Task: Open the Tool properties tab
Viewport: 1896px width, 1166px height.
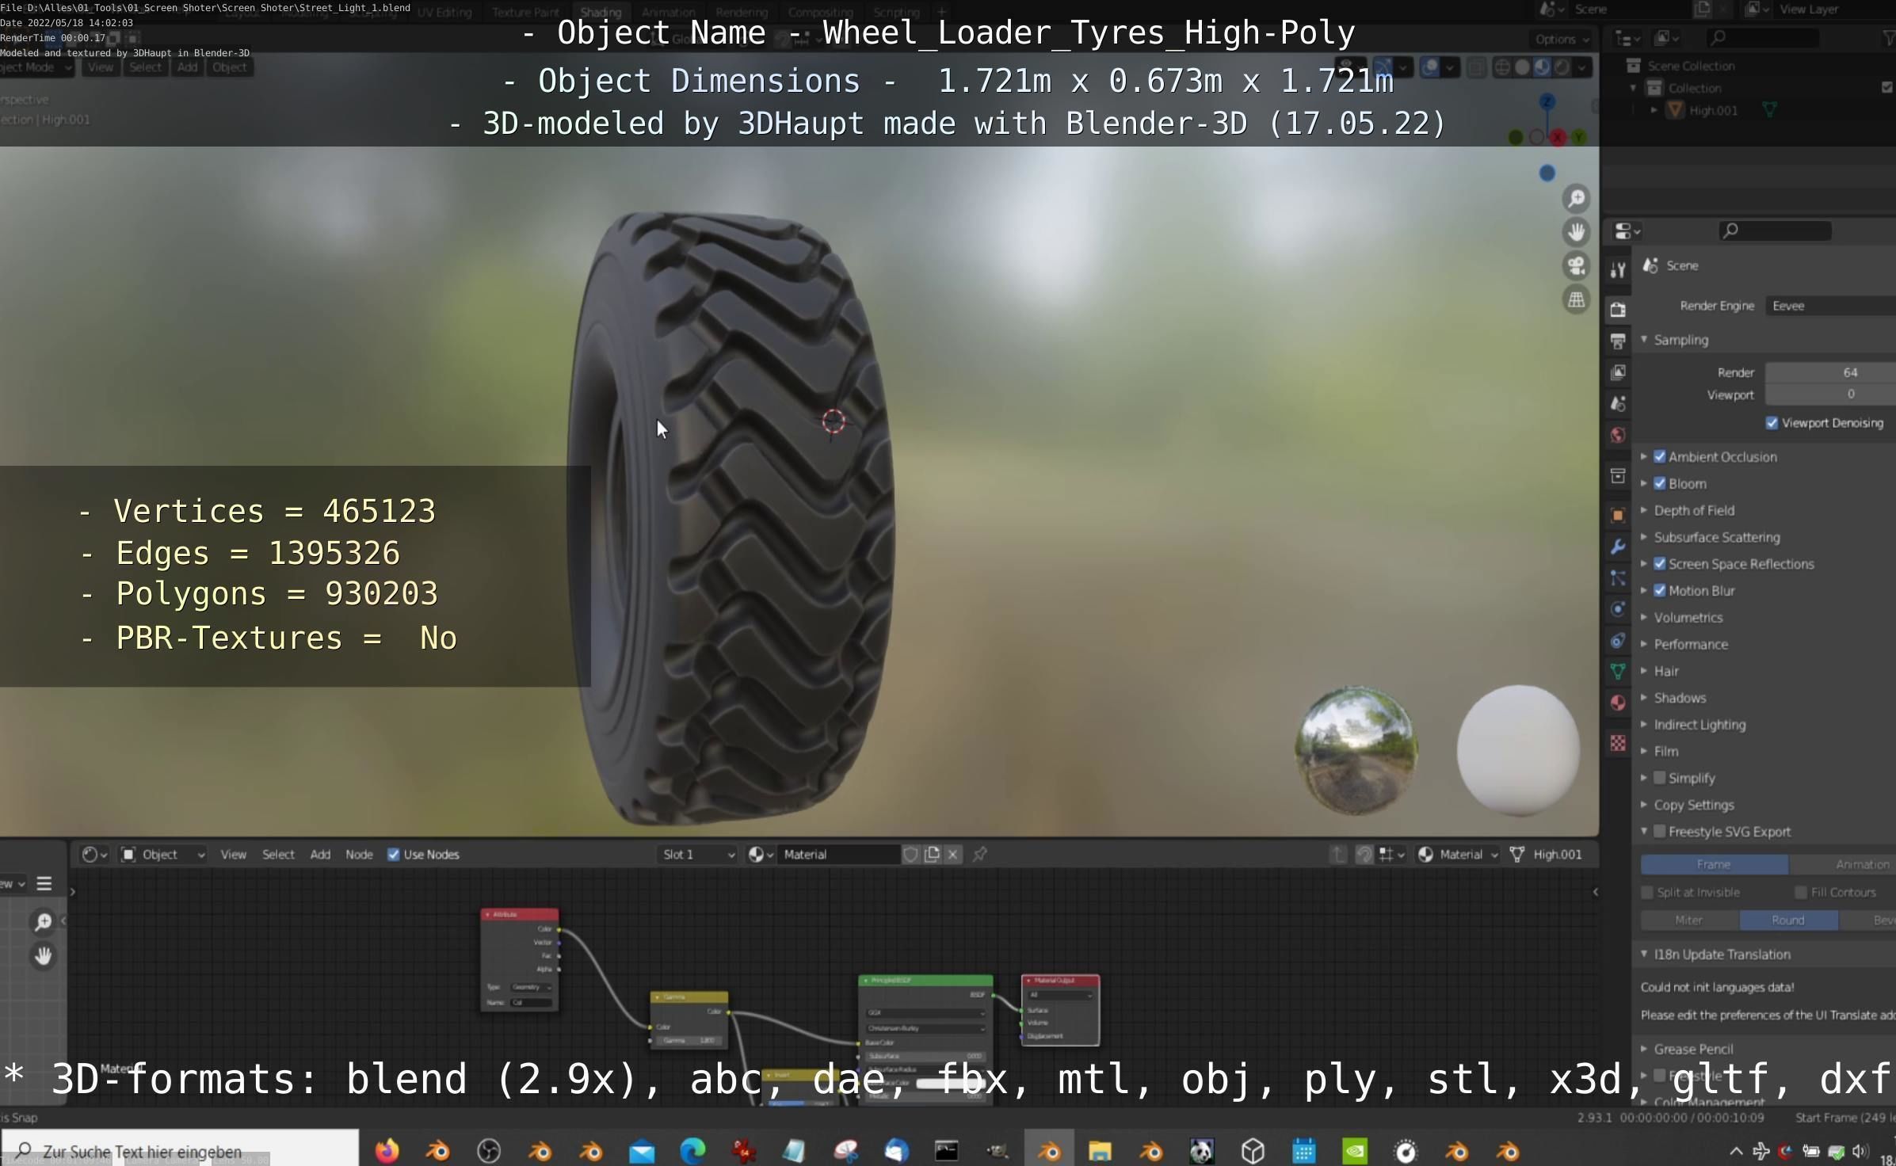Action: tap(1618, 269)
